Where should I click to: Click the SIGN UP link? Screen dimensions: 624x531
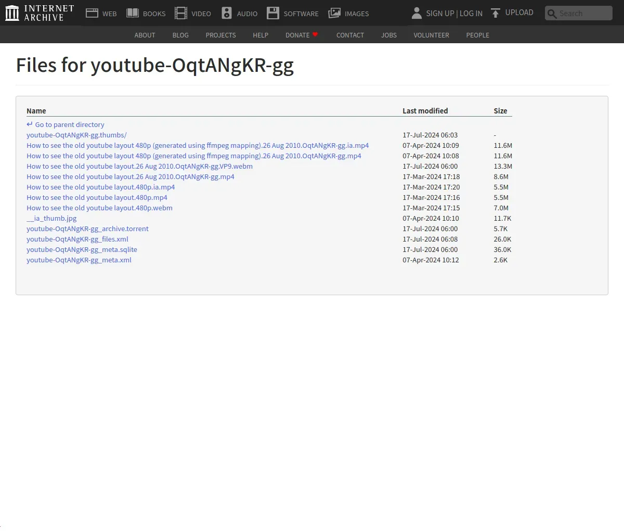coord(440,14)
